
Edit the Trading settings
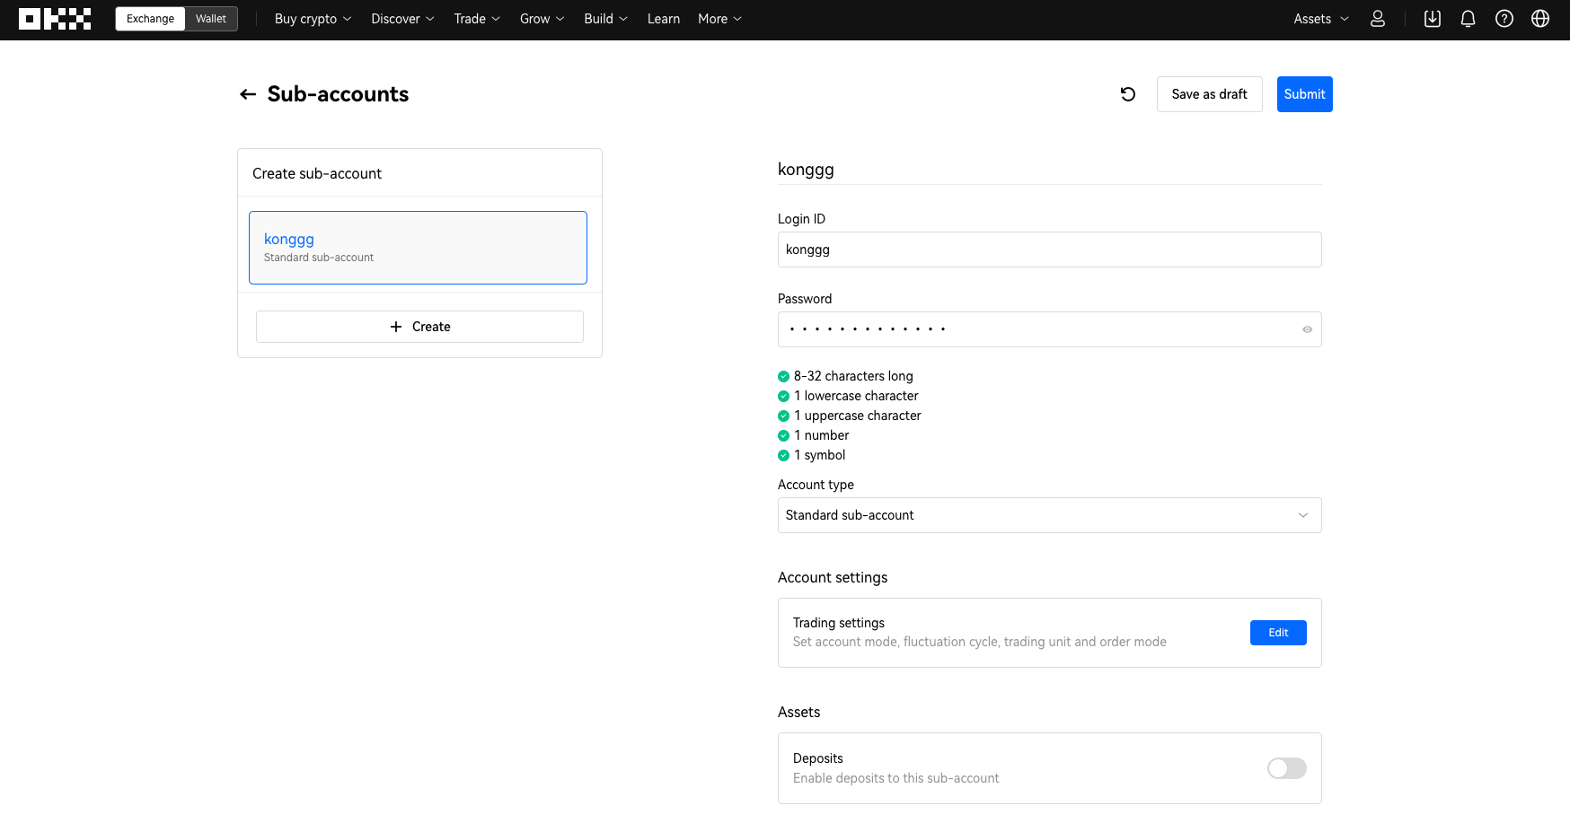(1278, 633)
